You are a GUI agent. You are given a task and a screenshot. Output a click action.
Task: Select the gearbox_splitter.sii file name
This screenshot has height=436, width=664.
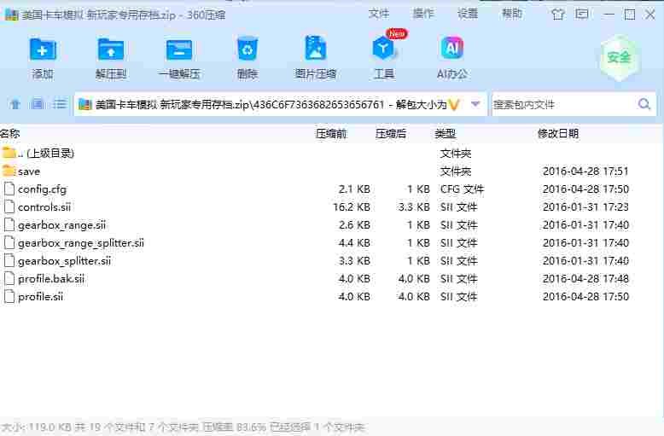[x=64, y=261]
